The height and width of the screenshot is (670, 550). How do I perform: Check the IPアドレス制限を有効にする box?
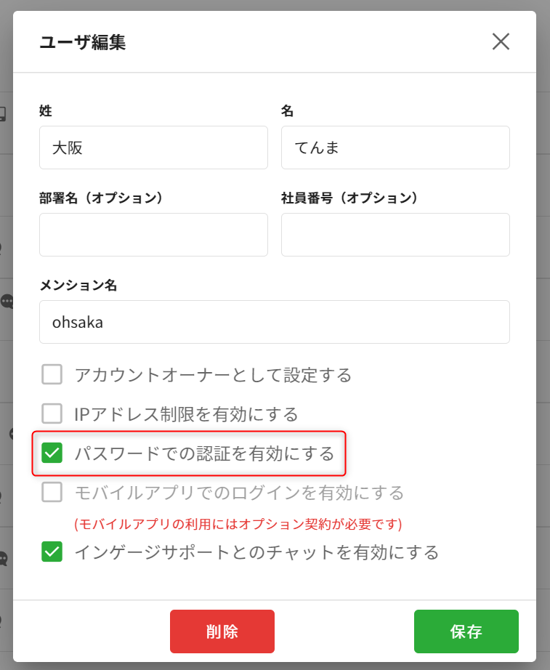pos(52,414)
